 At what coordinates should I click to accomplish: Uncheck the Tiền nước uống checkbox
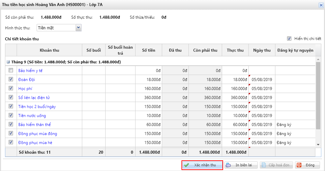point(11,115)
